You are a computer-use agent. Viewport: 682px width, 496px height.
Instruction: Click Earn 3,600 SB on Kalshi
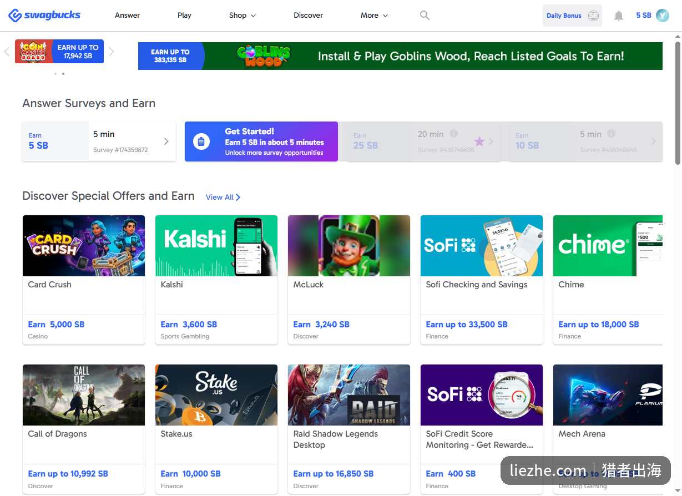coord(189,325)
